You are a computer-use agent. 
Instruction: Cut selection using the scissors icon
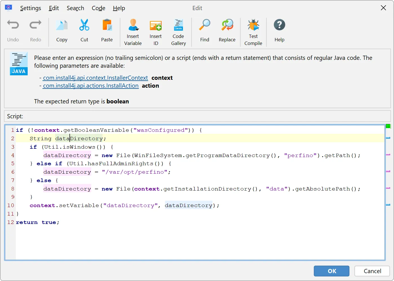coord(84,25)
